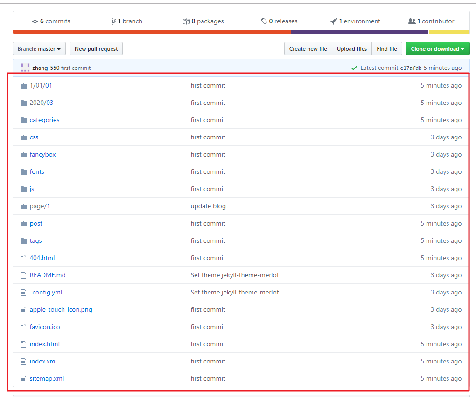This screenshot has width=476, height=397.
Task: Click the New pull request button
Action: coord(96,49)
